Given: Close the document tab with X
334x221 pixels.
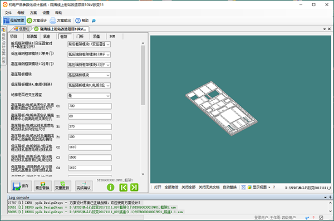Looking at the screenshot, I should point(329,29).
